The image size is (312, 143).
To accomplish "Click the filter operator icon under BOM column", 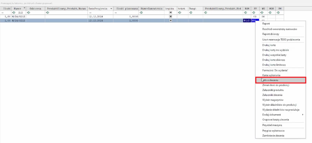I will pos(245,13).
